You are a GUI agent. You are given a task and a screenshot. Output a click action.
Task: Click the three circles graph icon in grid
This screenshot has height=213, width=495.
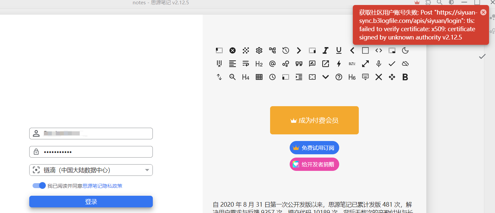pyautogui.click(x=286, y=64)
